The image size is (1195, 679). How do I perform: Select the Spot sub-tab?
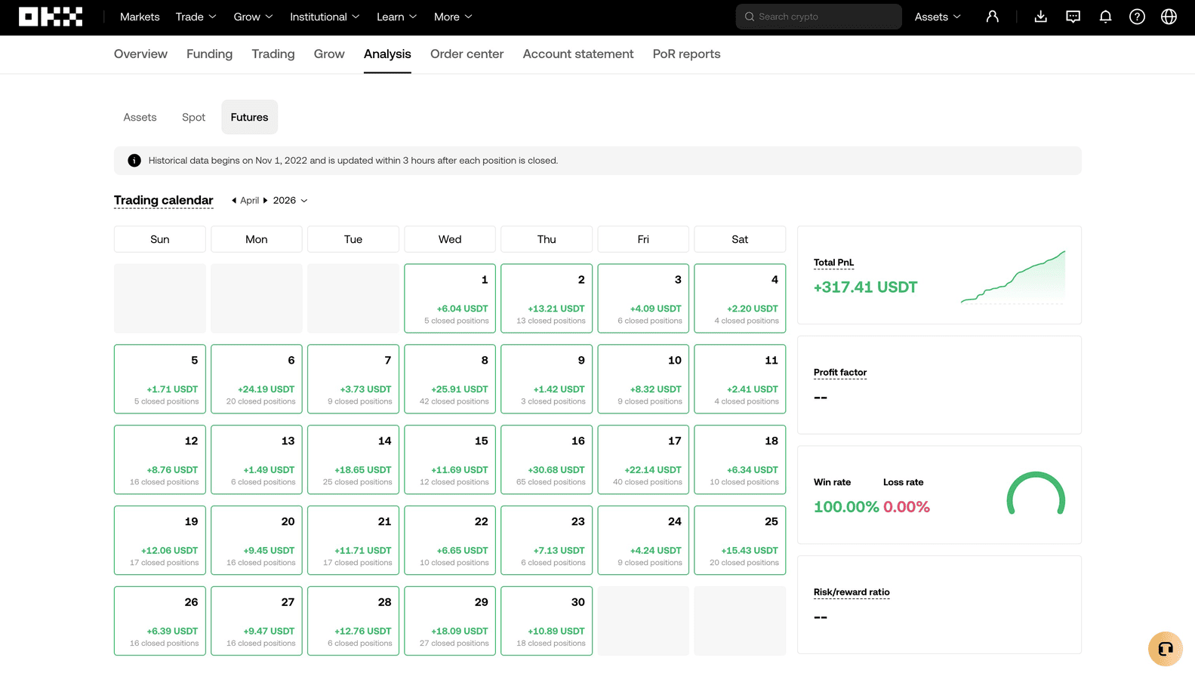[193, 117]
